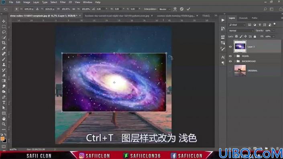This screenshot has height=159, width=283.
Task: Hide the MODEL group using its eye
Action: point(230,56)
